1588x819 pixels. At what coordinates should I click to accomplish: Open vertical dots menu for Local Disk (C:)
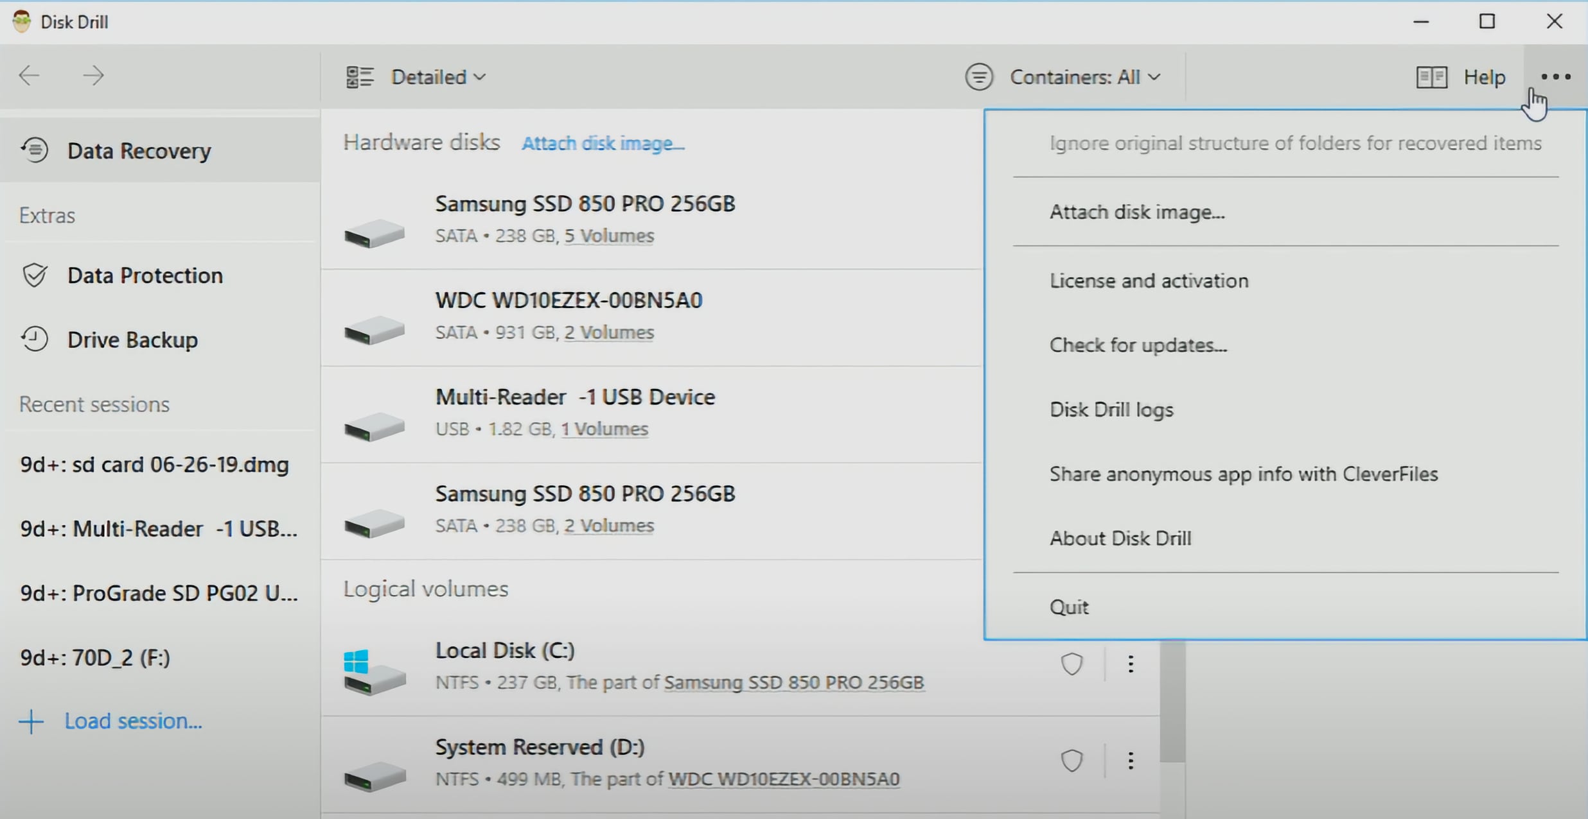[x=1131, y=664]
